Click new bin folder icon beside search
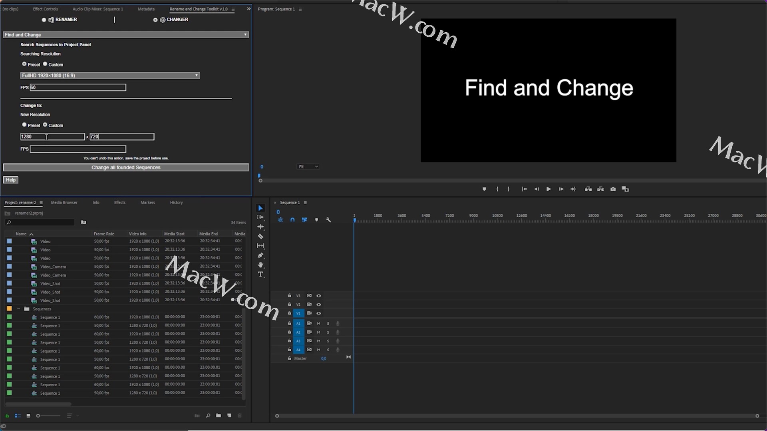Screen dimensions: 767x431 pyautogui.click(x=83, y=222)
